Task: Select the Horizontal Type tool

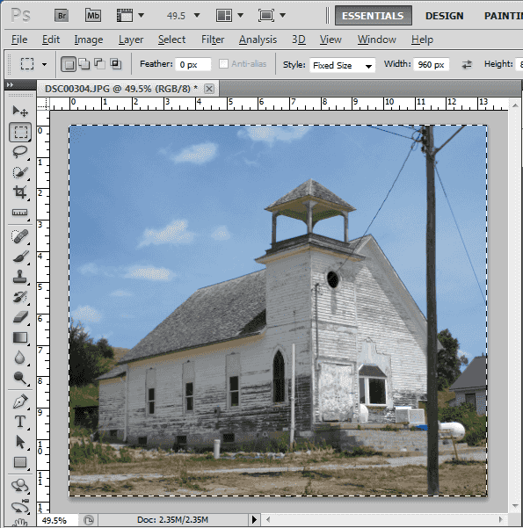Action: pyautogui.click(x=20, y=422)
